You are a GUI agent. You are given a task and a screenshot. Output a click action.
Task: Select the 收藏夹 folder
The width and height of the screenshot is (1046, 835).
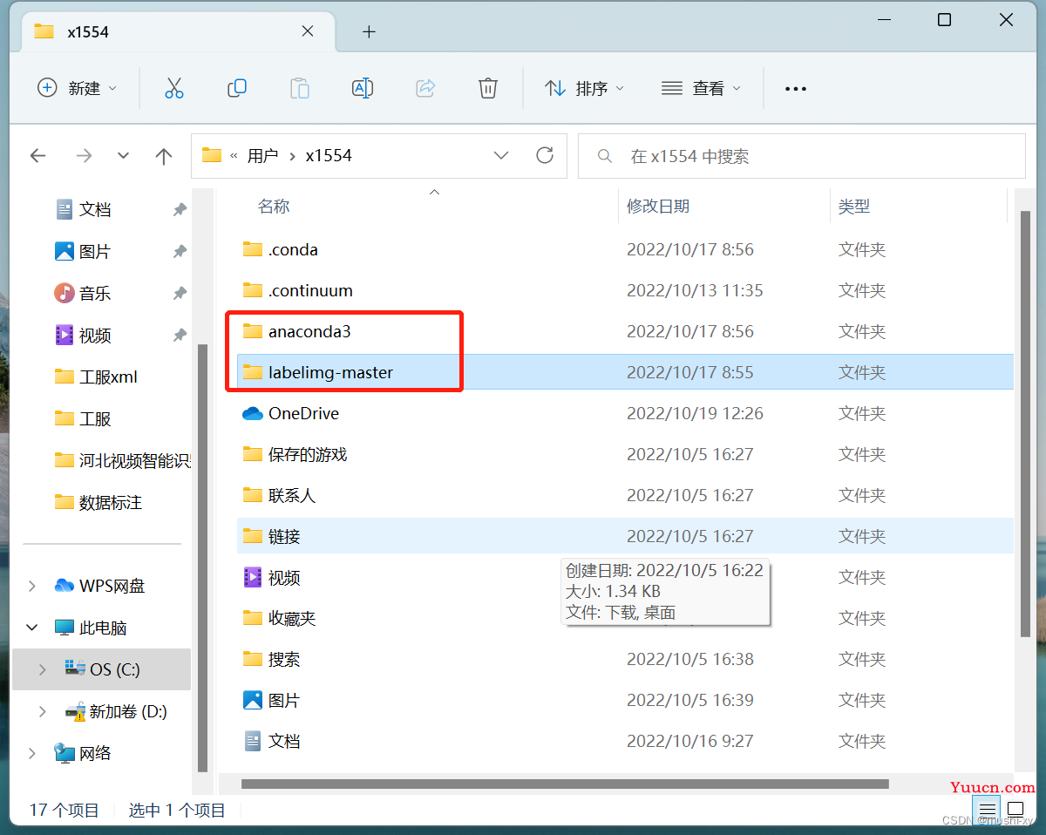[x=625, y=618]
